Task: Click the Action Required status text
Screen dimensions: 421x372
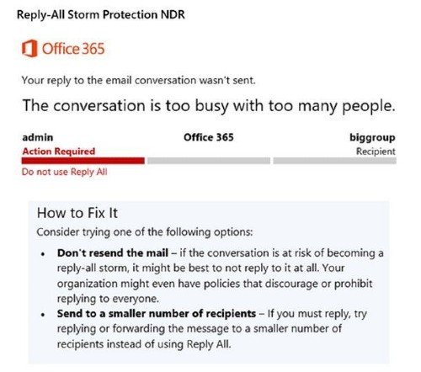Action: pyautogui.click(x=59, y=151)
